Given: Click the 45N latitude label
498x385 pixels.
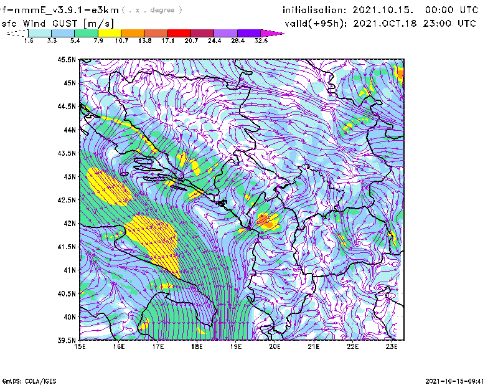Looking at the screenshot, I should [x=70, y=83].
